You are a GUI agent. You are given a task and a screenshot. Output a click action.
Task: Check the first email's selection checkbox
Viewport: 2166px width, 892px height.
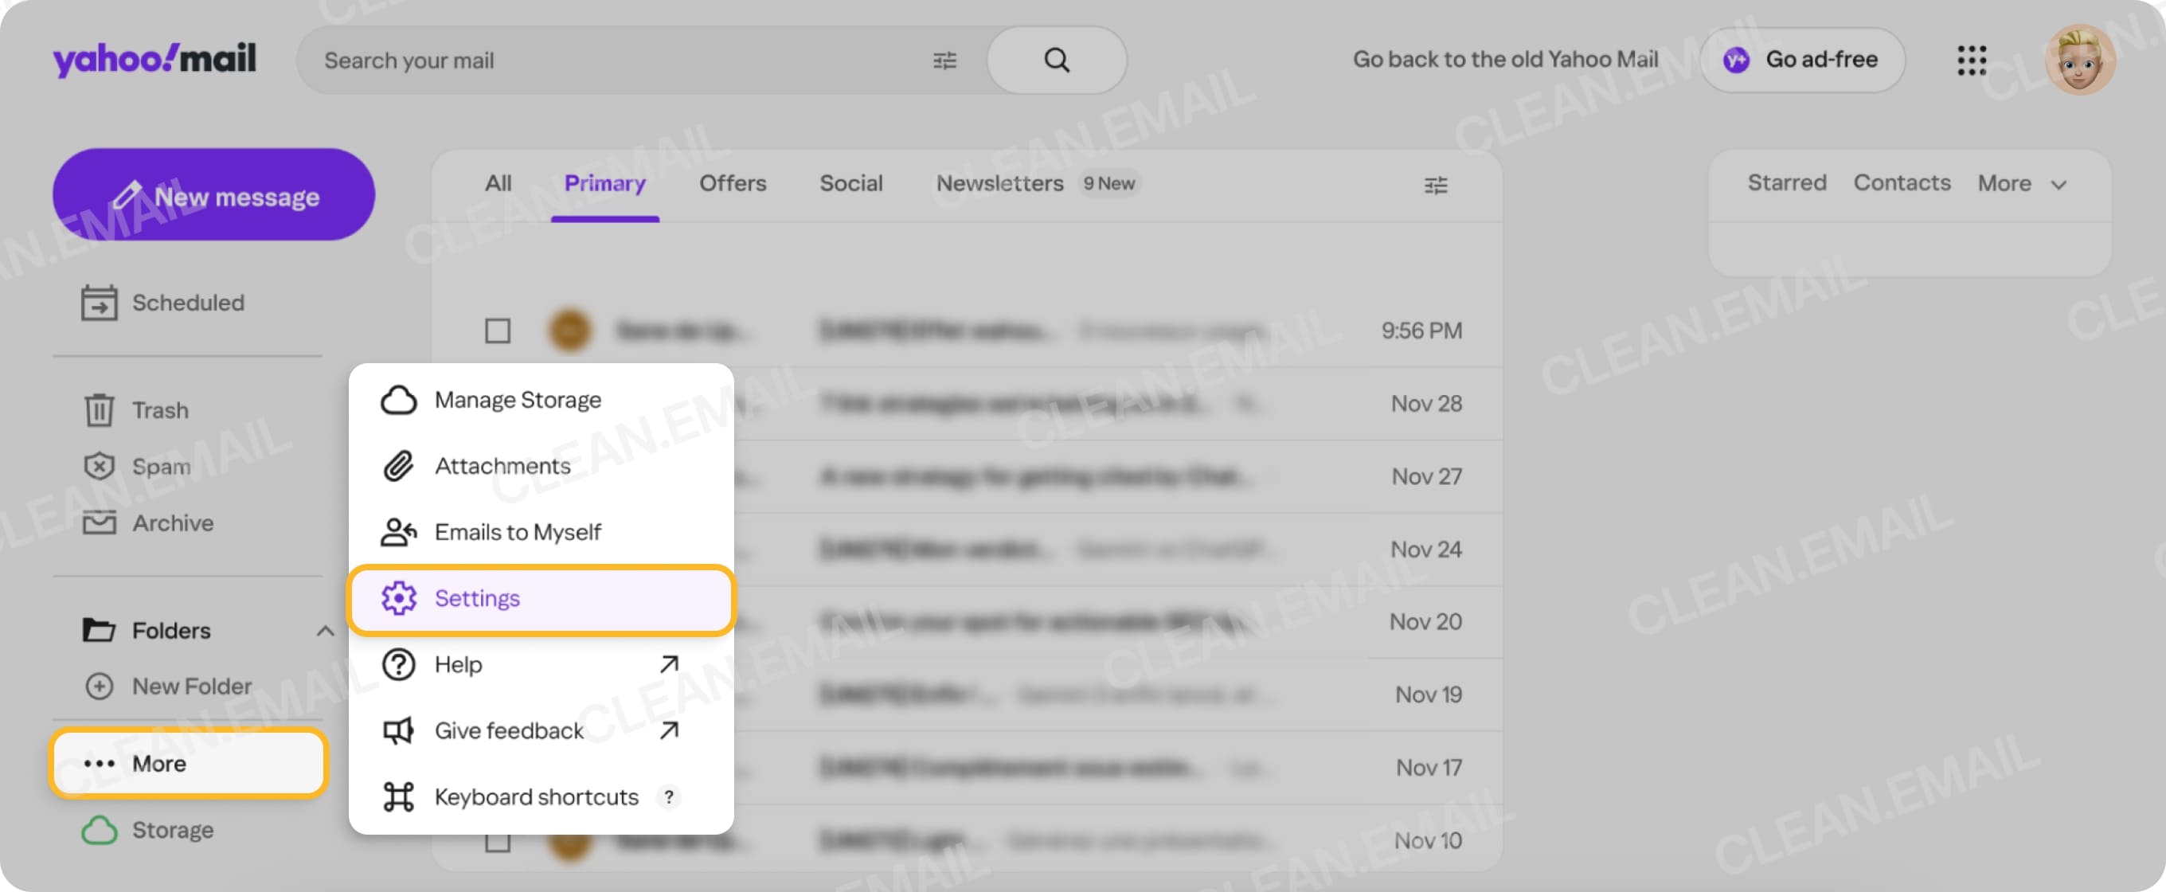tap(498, 331)
